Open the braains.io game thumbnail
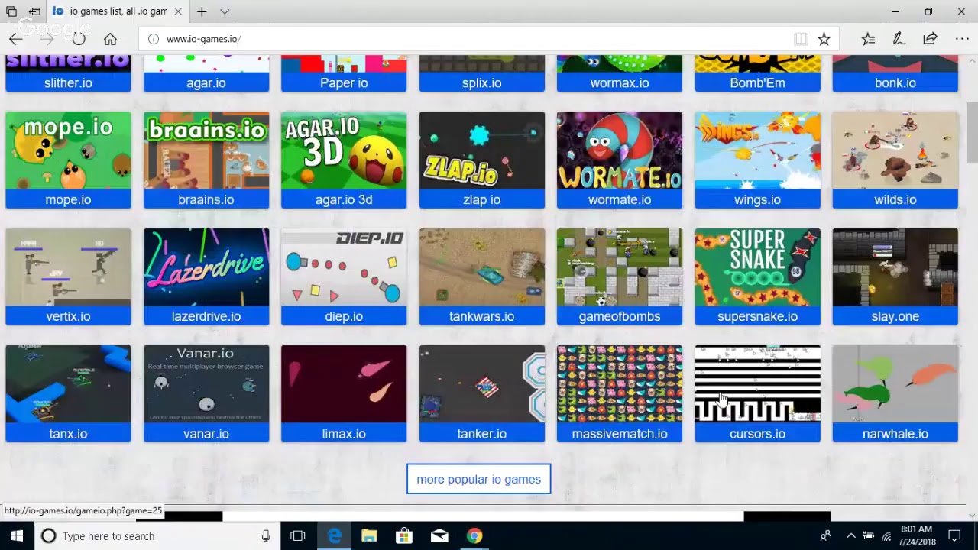The image size is (978, 550). [206, 150]
